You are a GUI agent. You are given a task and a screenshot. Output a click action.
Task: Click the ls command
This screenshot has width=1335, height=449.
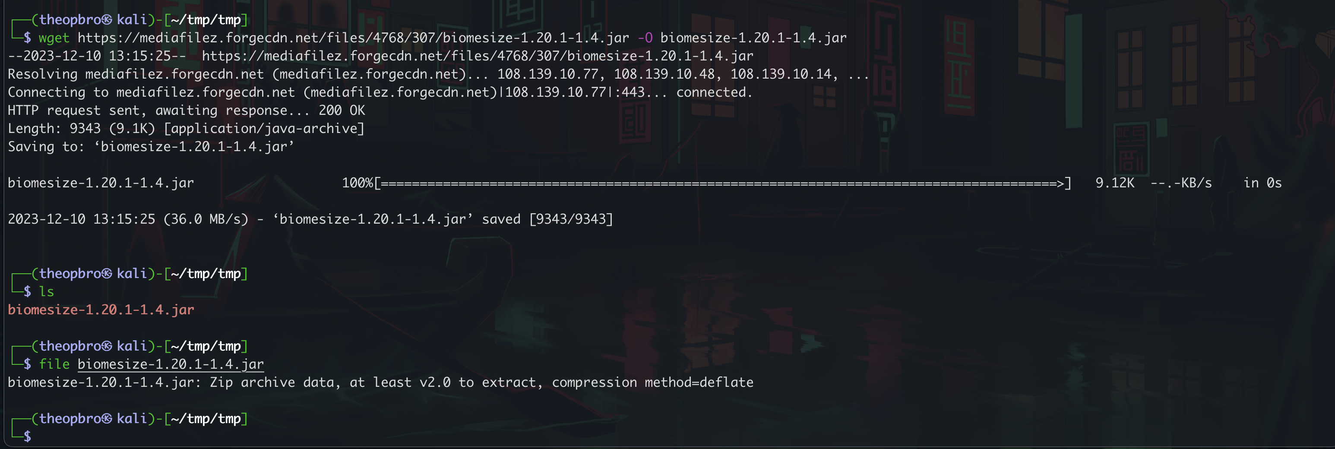click(47, 291)
